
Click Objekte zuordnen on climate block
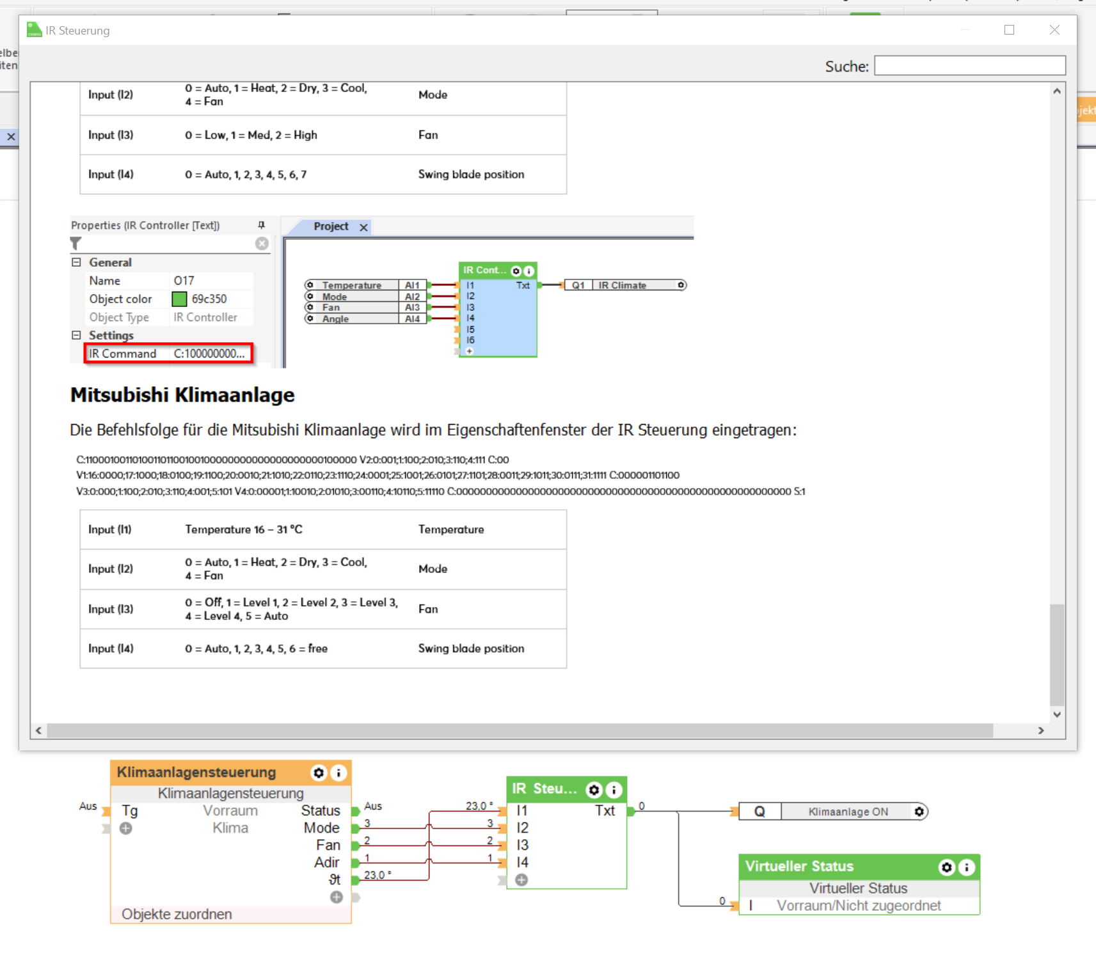point(177,914)
